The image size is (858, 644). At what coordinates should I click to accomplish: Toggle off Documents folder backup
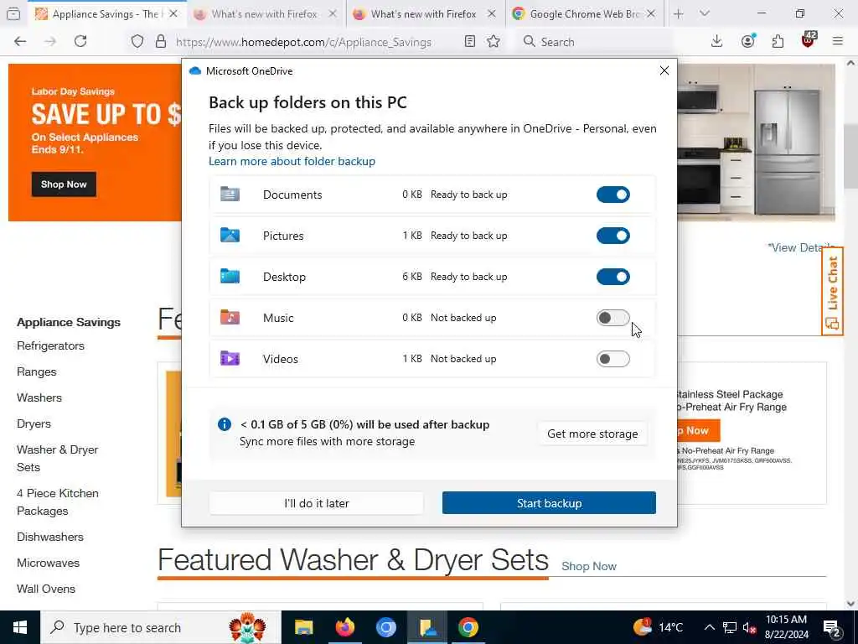612,195
